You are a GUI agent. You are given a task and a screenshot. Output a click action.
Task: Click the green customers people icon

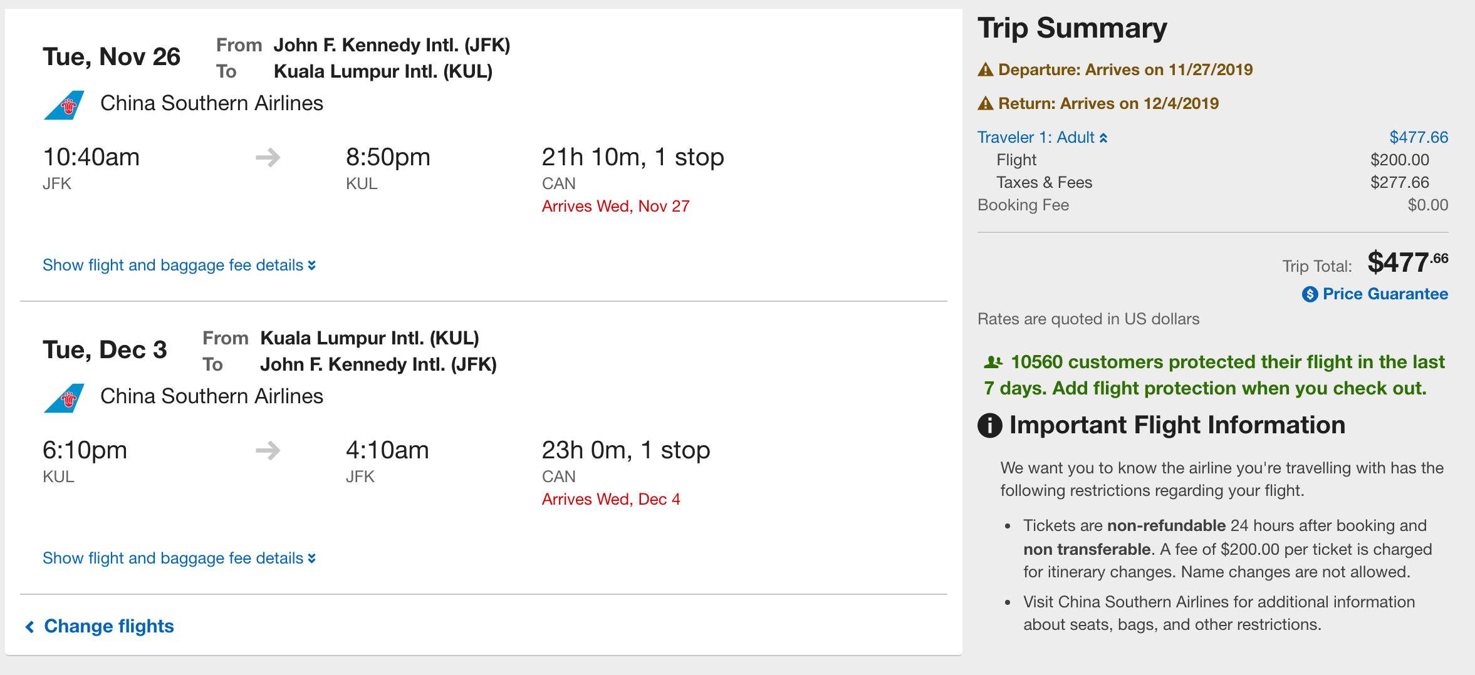pyautogui.click(x=993, y=362)
